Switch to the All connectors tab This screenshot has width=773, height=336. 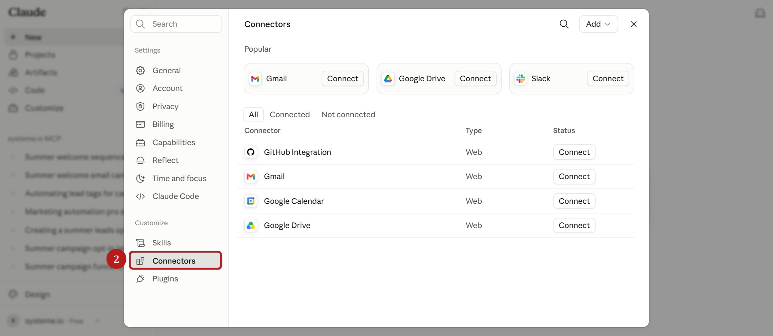click(253, 114)
